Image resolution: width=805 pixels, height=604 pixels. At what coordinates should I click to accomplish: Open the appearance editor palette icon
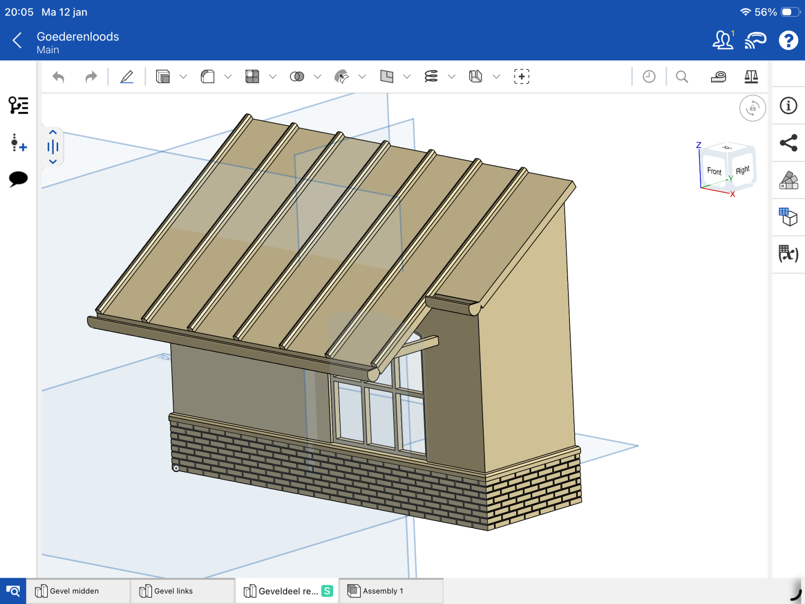pos(788,180)
